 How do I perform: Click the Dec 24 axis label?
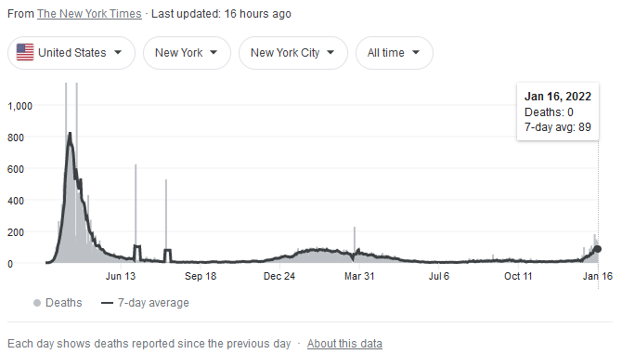(x=279, y=276)
